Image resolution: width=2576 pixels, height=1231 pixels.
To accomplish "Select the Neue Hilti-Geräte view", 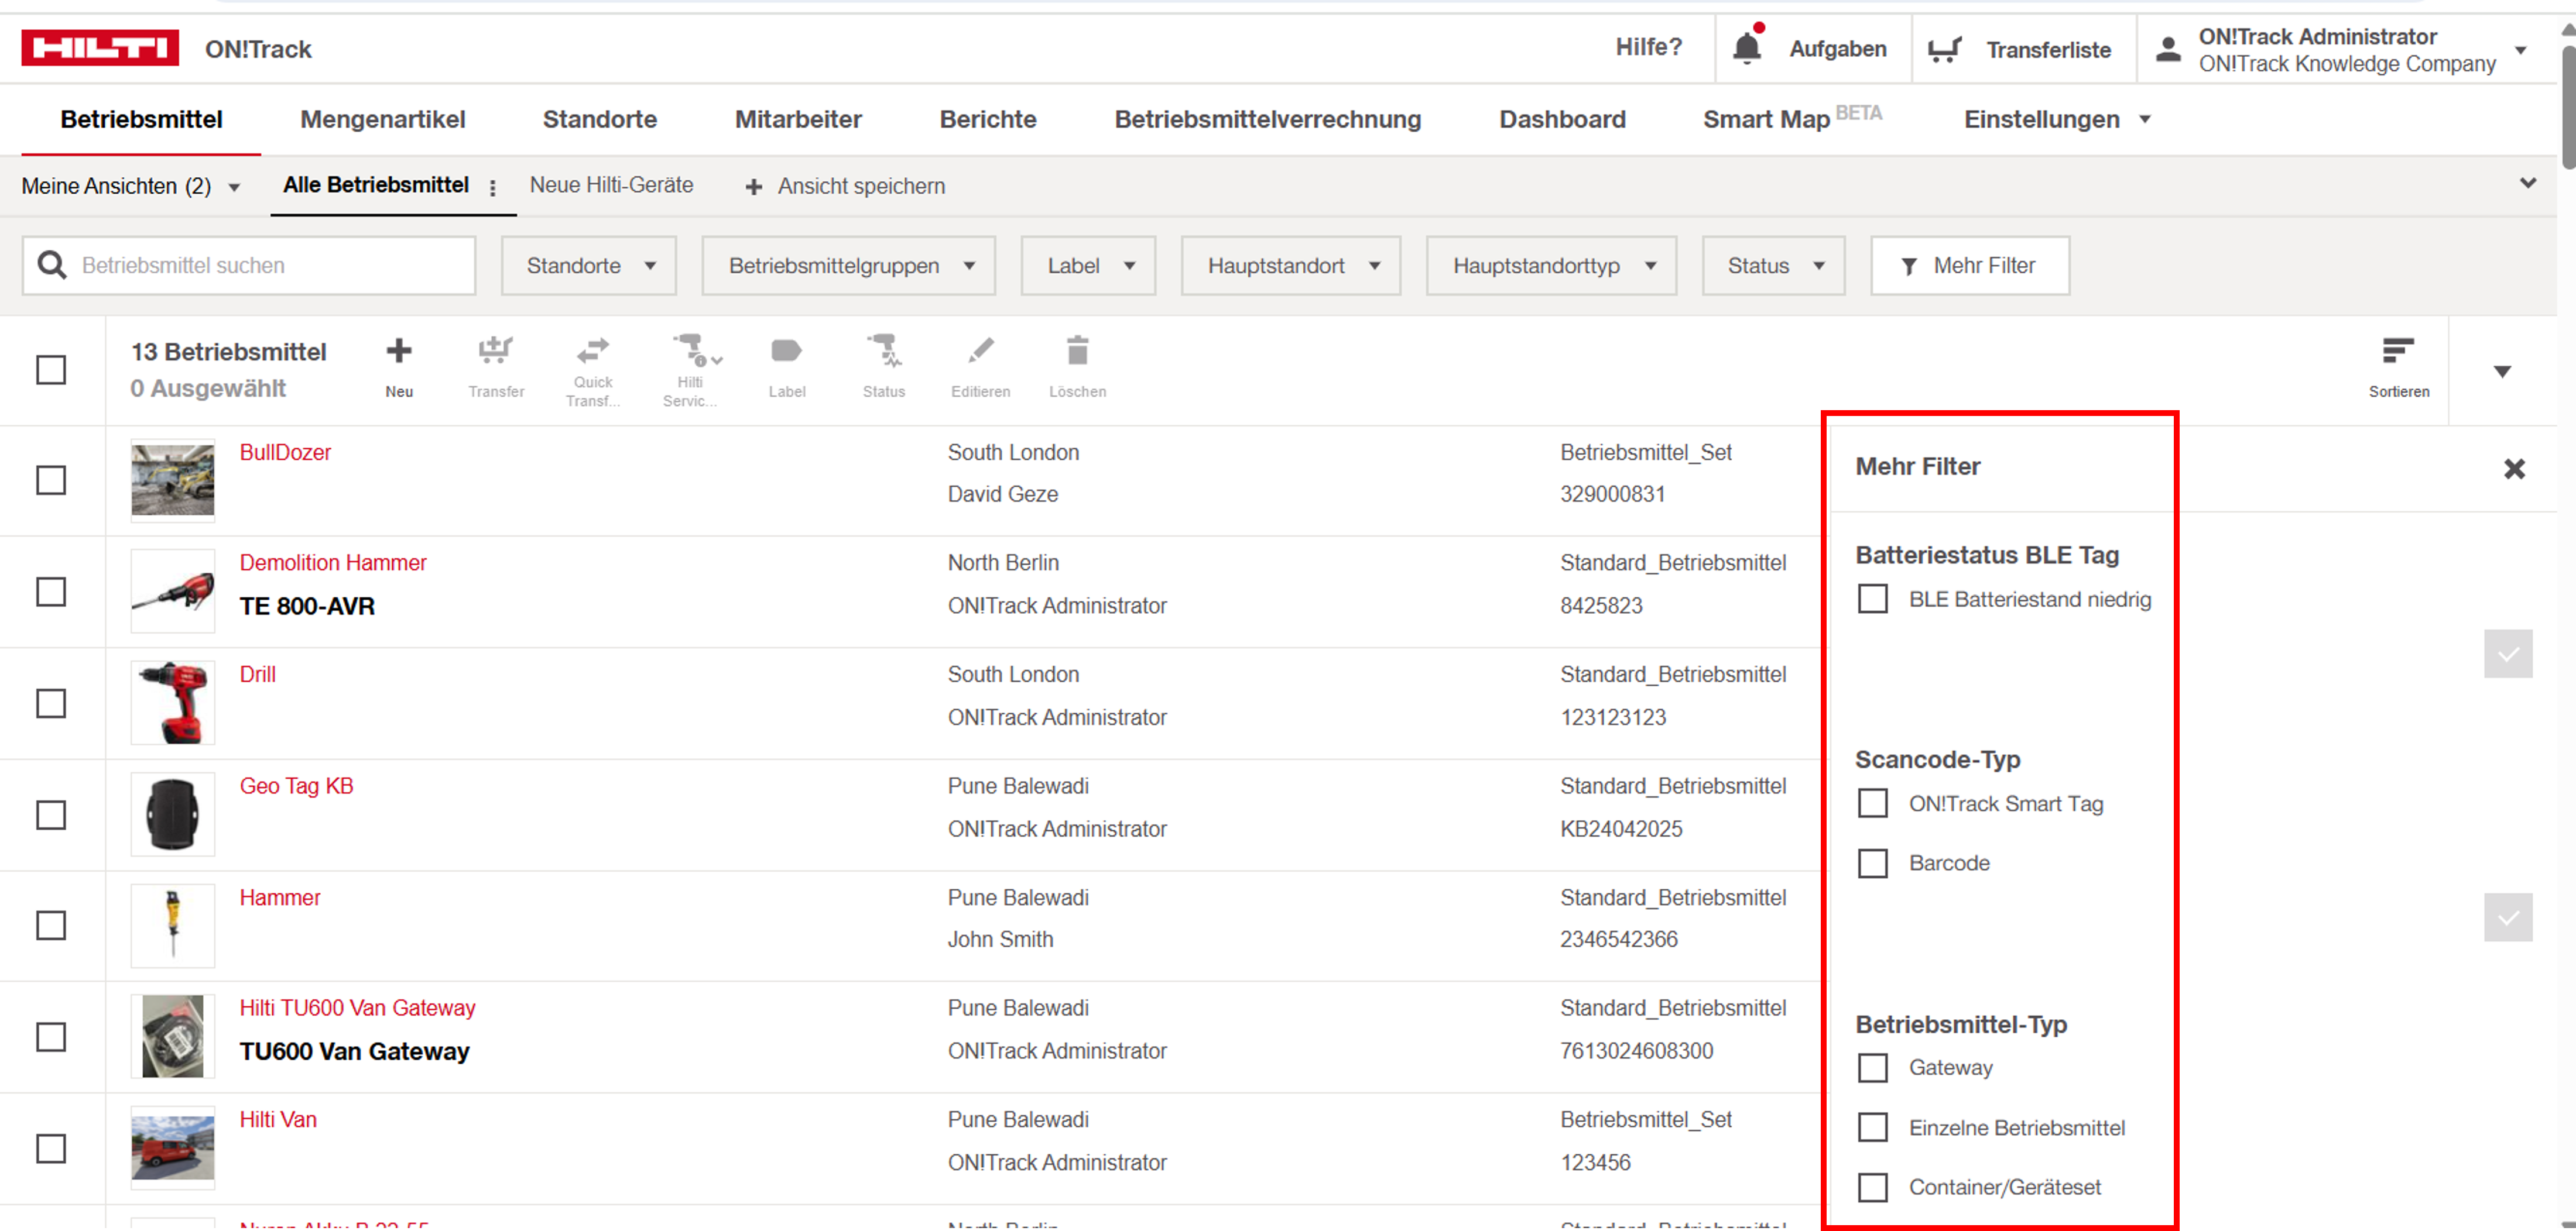I will 611,186.
